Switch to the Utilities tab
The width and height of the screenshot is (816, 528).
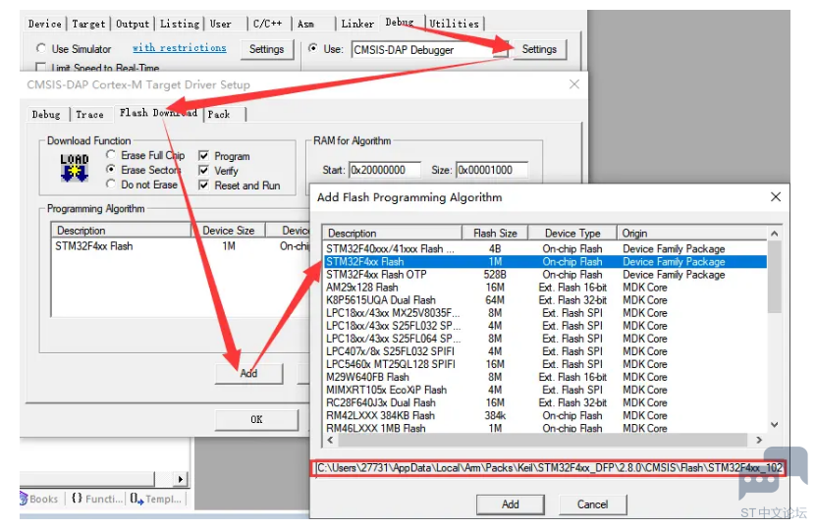click(x=455, y=24)
